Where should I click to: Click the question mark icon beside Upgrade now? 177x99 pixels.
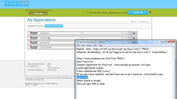pos(150,12)
